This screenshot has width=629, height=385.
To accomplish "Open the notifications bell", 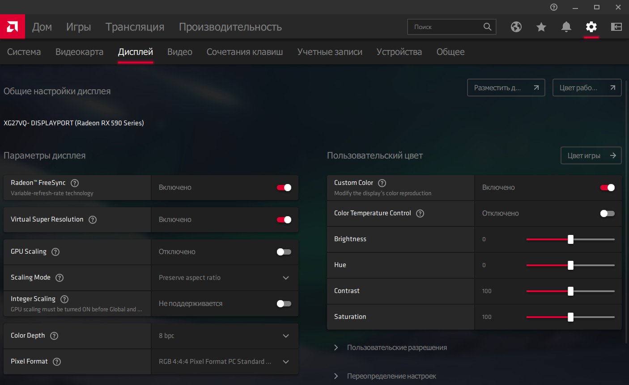I will pos(566,27).
